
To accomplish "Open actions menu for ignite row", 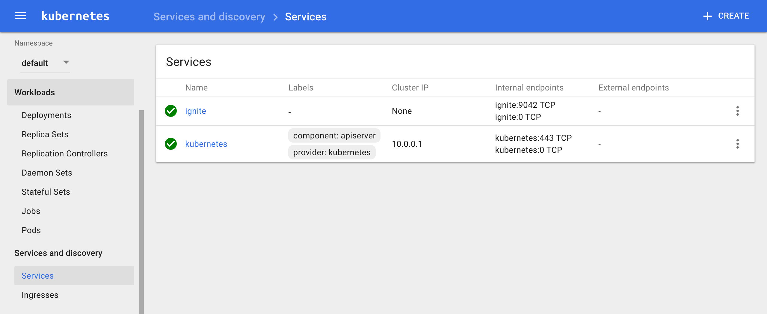I will click(x=738, y=111).
